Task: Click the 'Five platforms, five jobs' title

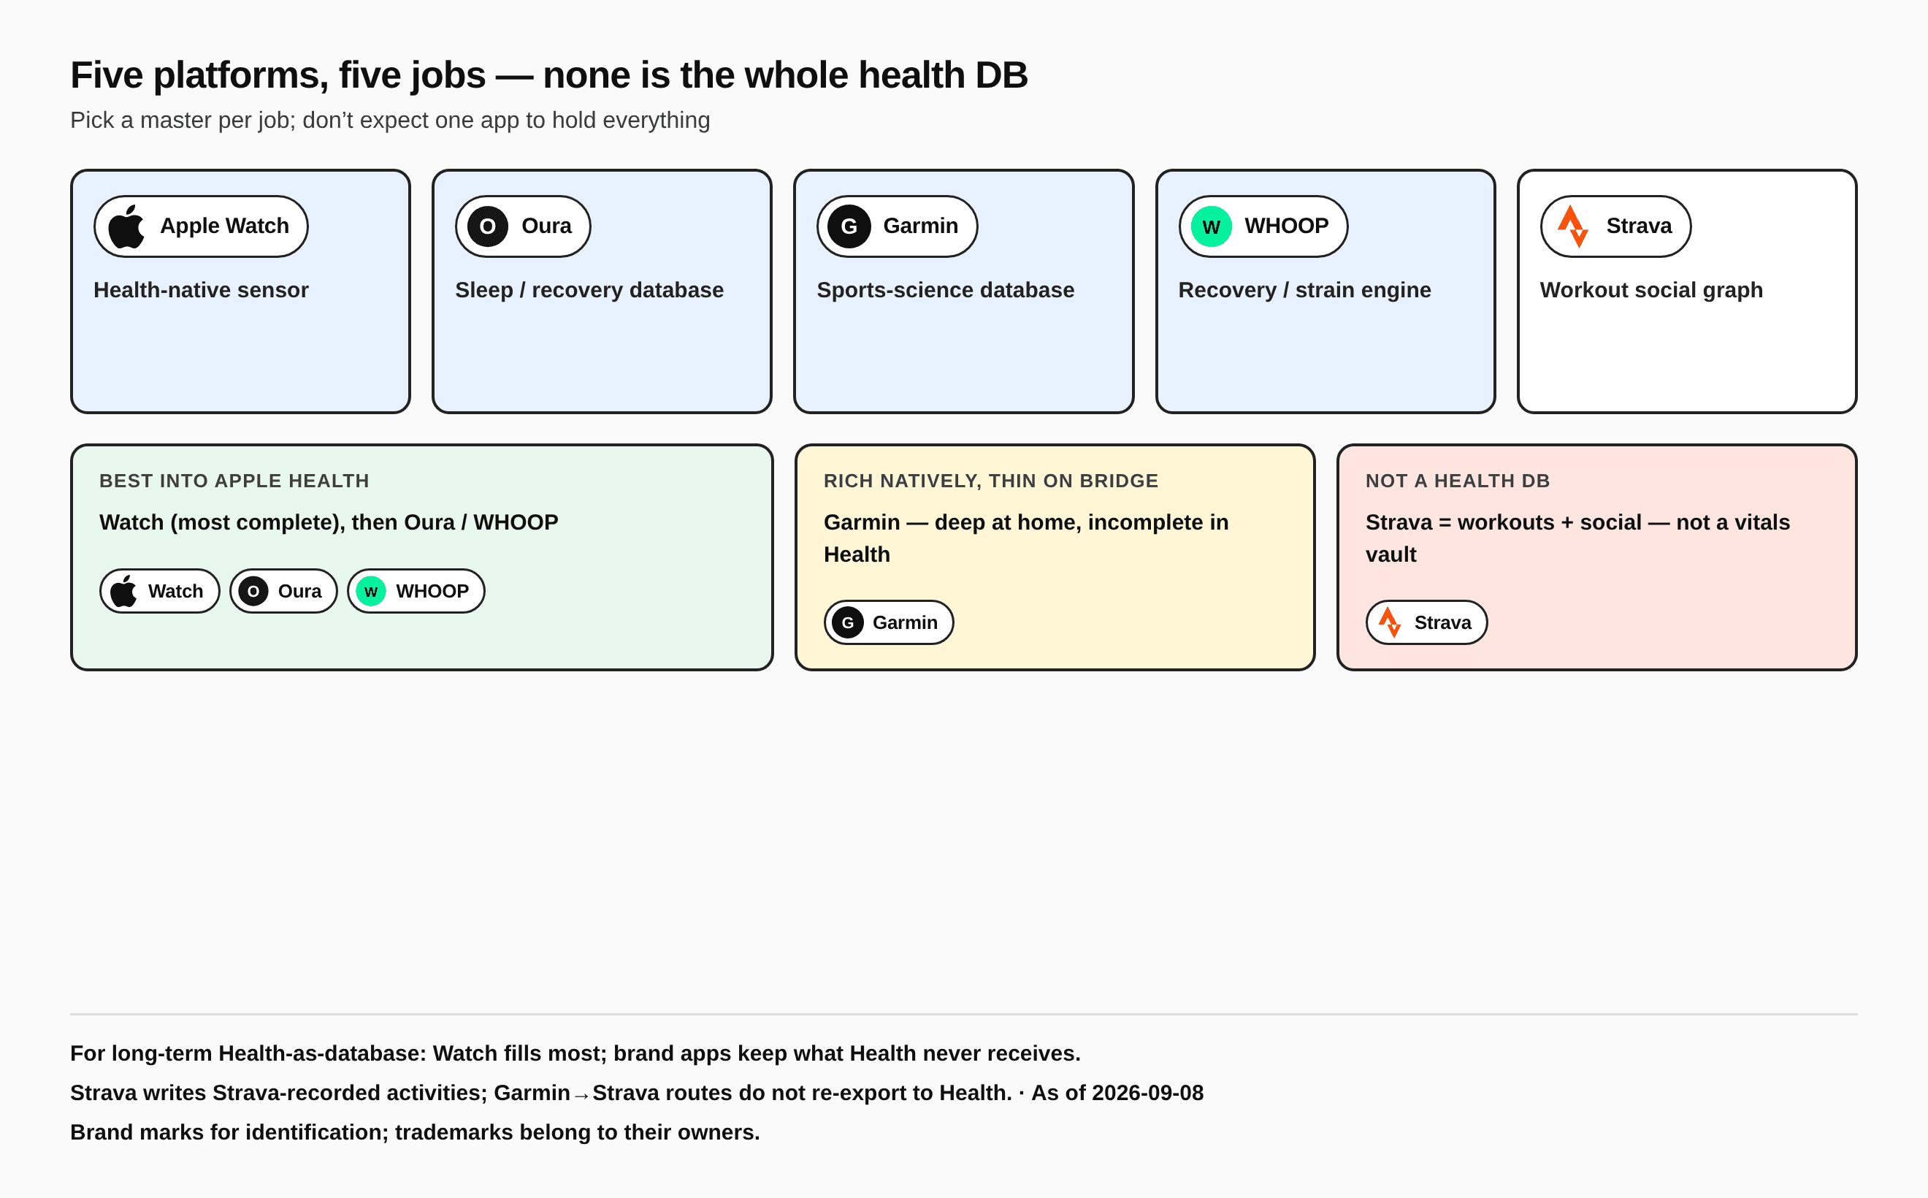Action: pyautogui.click(x=549, y=75)
